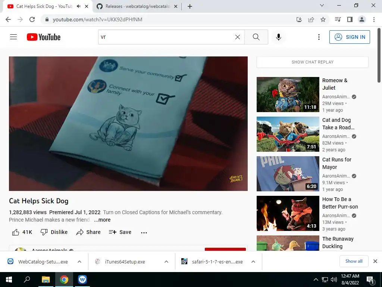Open The Runaway Duckling video title
382x287 pixels.
[338, 243]
